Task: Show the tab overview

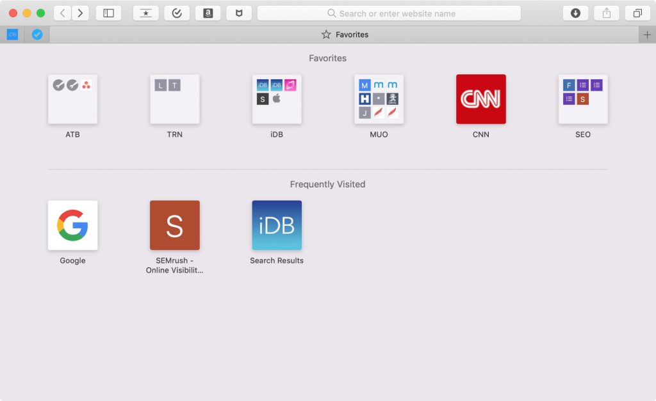Action: pyautogui.click(x=637, y=13)
